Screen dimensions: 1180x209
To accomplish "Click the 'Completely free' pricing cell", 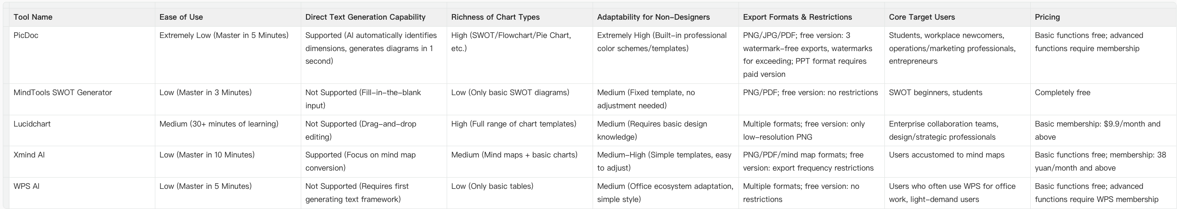I will point(1062,93).
